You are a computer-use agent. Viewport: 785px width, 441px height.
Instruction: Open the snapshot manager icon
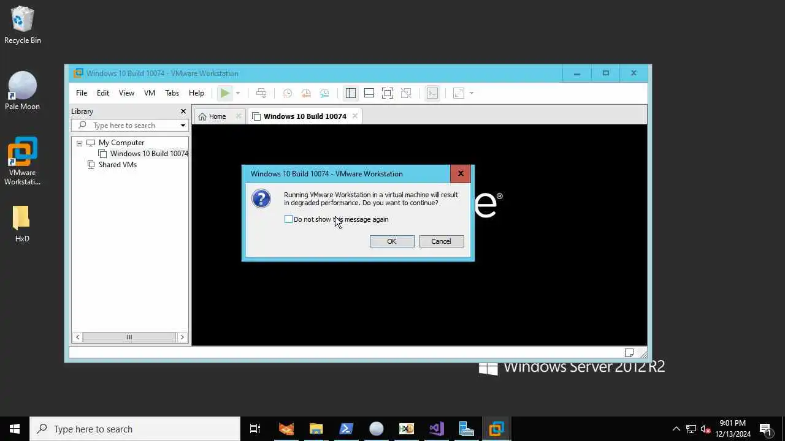pos(324,93)
